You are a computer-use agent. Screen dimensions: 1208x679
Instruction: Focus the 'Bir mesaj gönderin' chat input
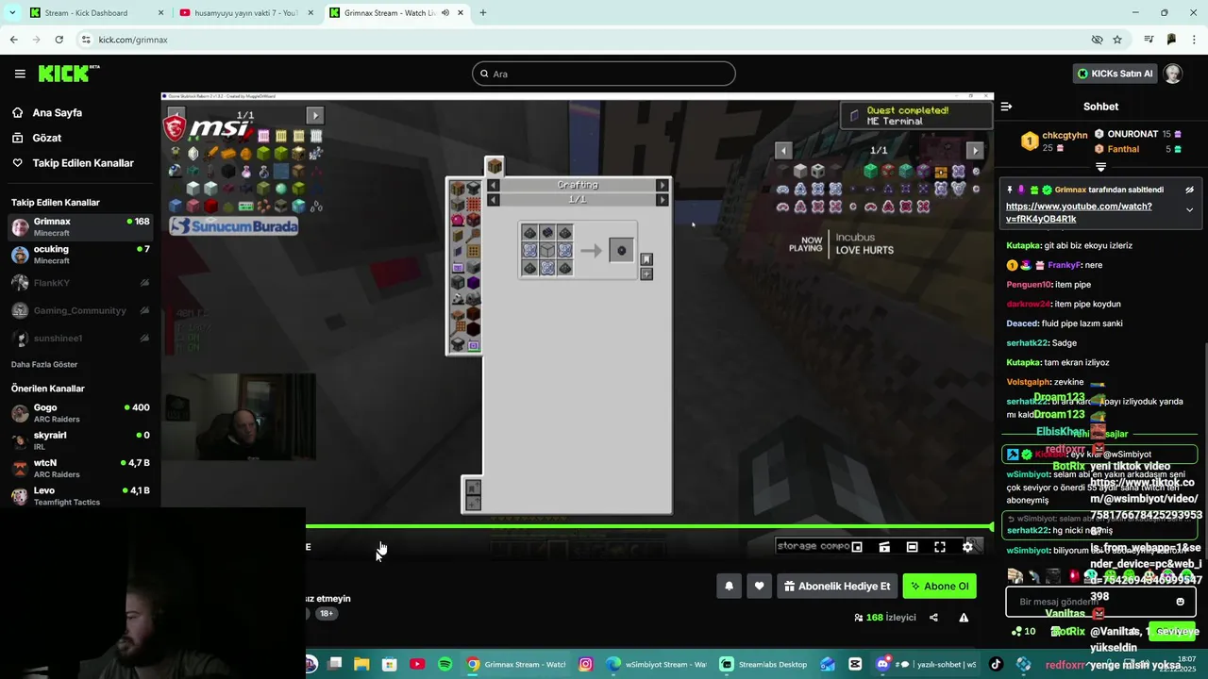[1100, 602]
